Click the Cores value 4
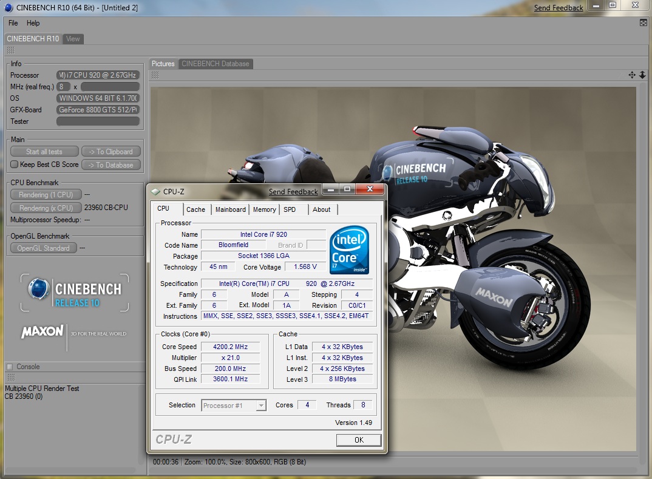652x479 pixels. pos(307,405)
